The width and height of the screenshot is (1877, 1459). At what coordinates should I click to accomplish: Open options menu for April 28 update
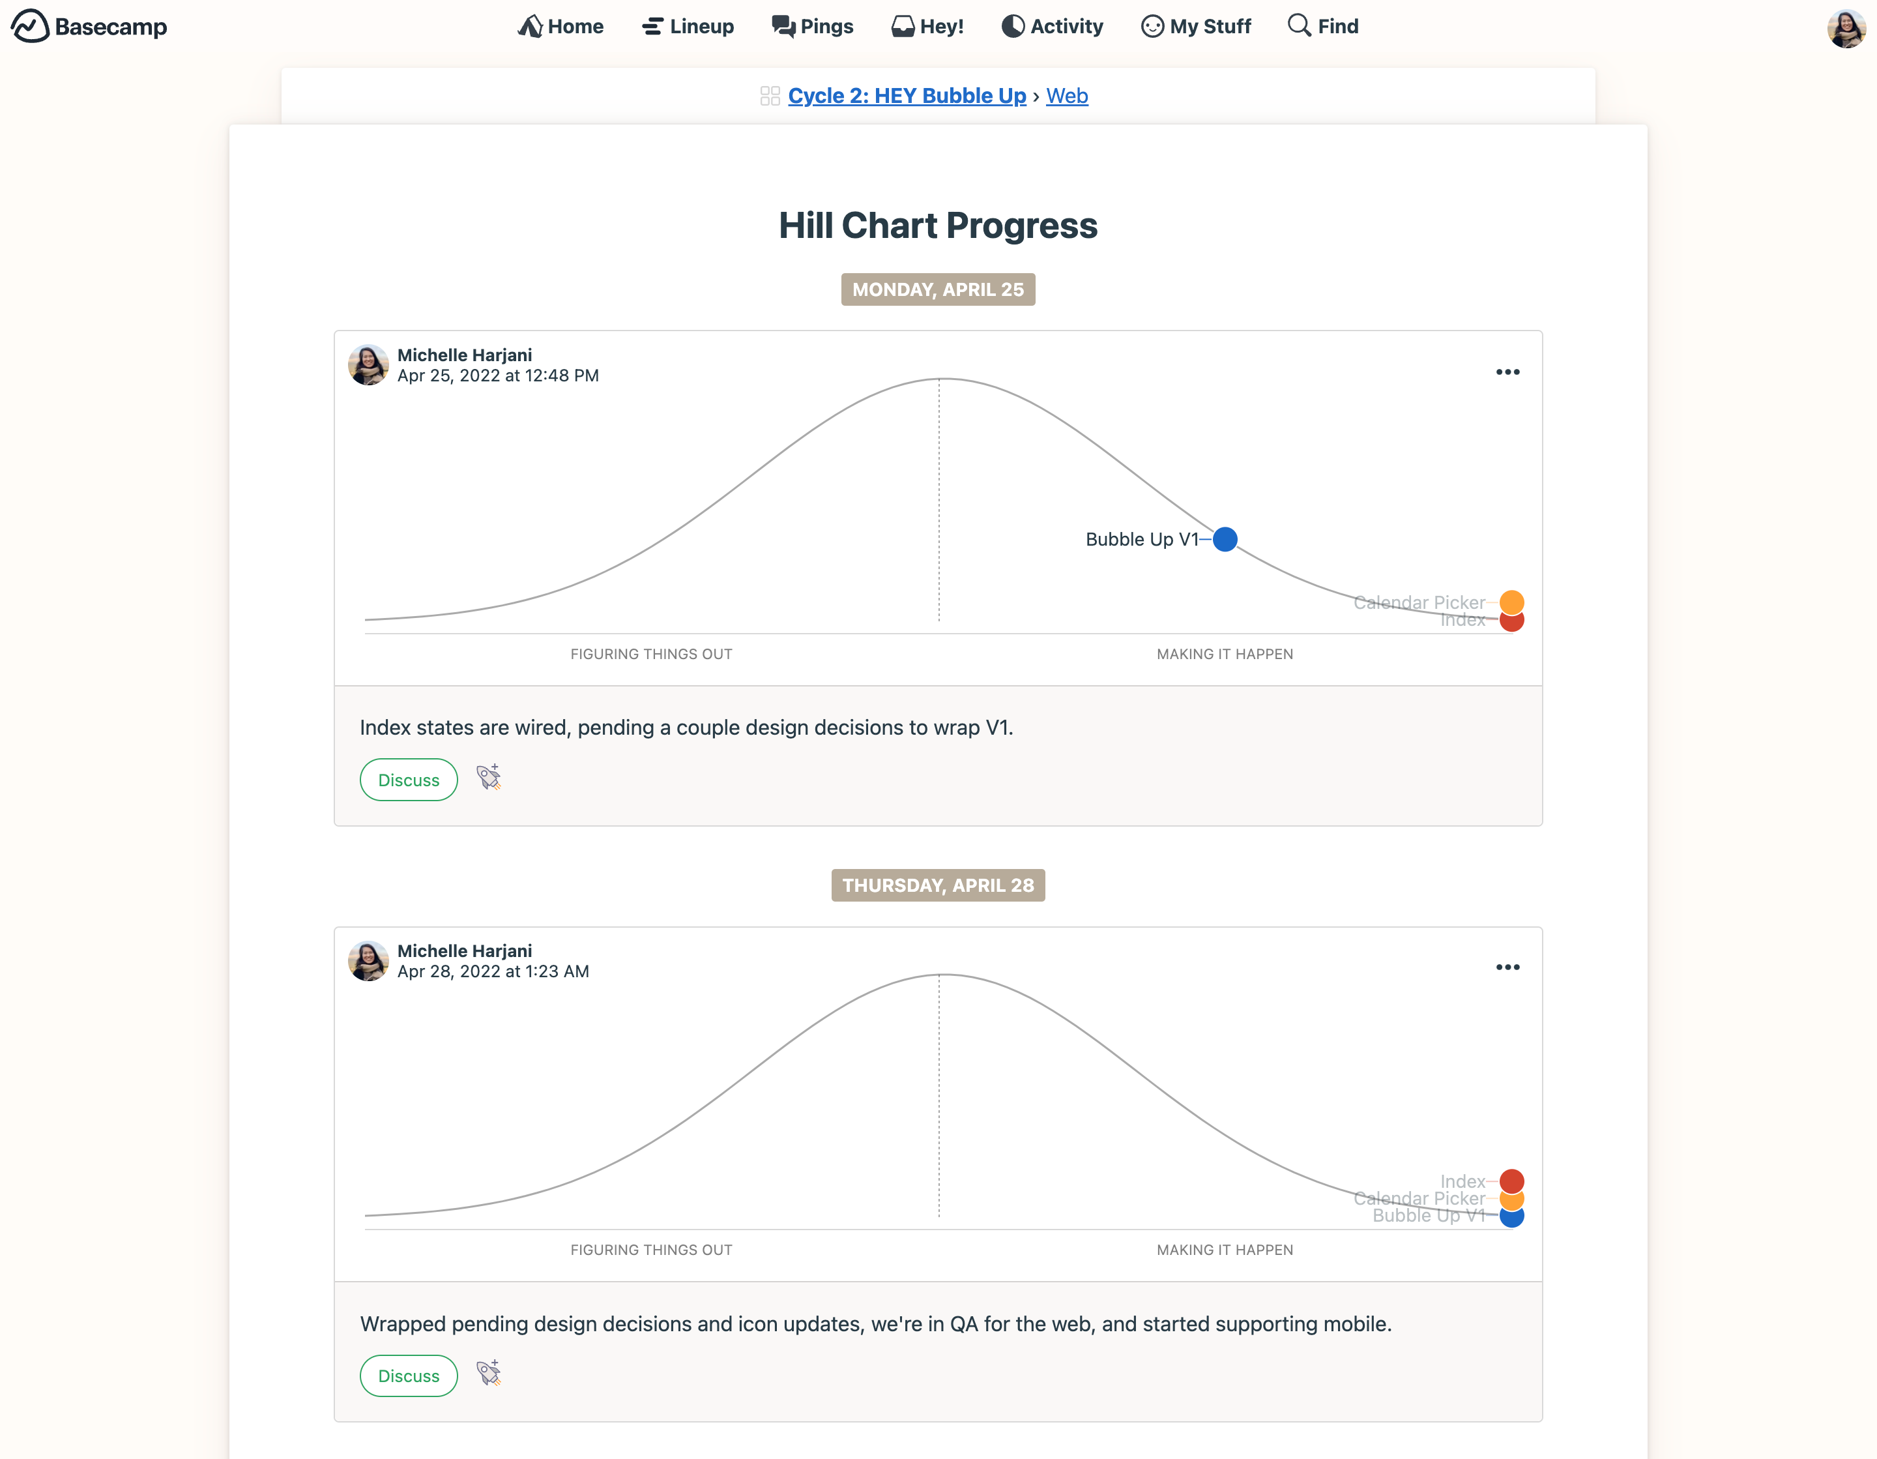click(1507, 967)
